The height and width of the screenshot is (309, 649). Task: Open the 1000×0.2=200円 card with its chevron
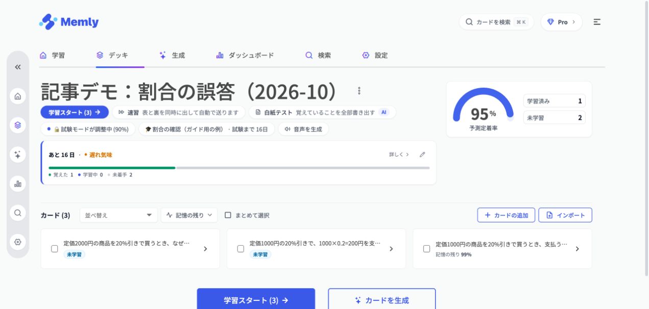click(391, 249)
